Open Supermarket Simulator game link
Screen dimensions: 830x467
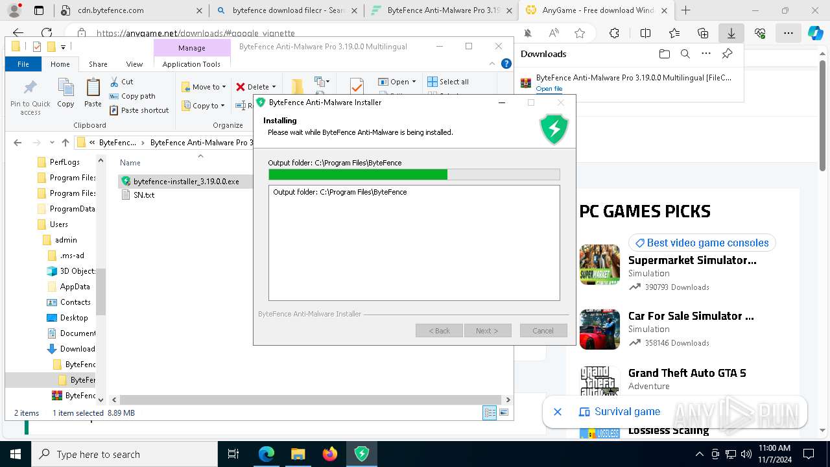coord(692,260)
